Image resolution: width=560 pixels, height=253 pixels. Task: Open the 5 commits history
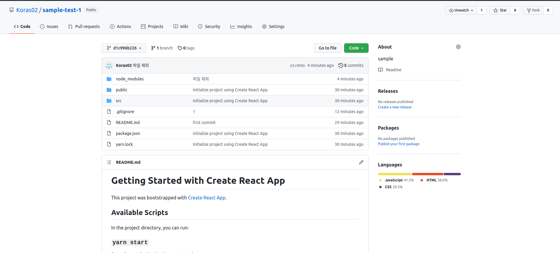point(351,65)
